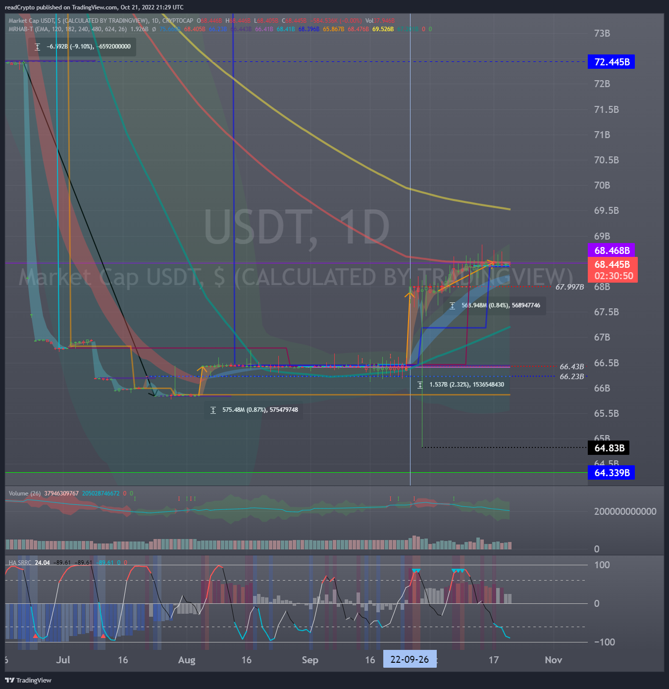
Task: Click the Market Cap USDT symbol title in legend
Action: tap(101, 21)
